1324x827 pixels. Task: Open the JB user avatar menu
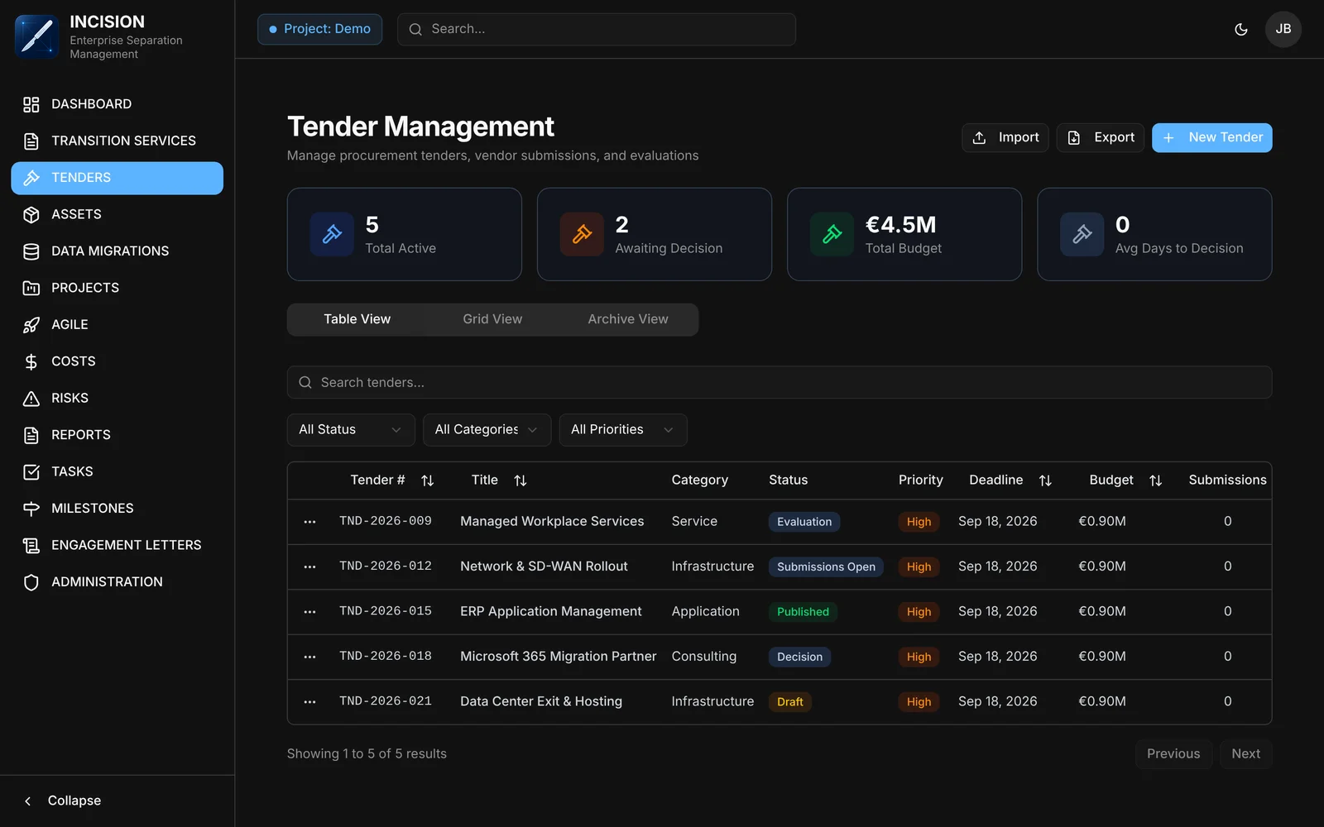point(1283,29)
